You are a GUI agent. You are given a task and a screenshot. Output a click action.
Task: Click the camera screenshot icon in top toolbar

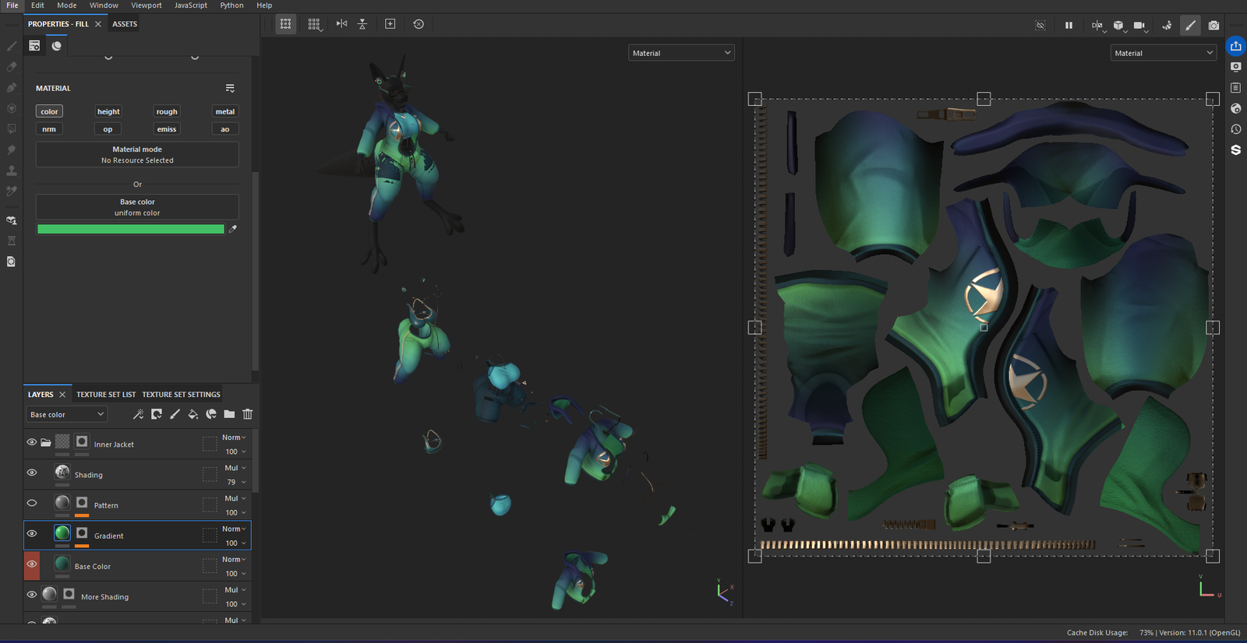1213,25
